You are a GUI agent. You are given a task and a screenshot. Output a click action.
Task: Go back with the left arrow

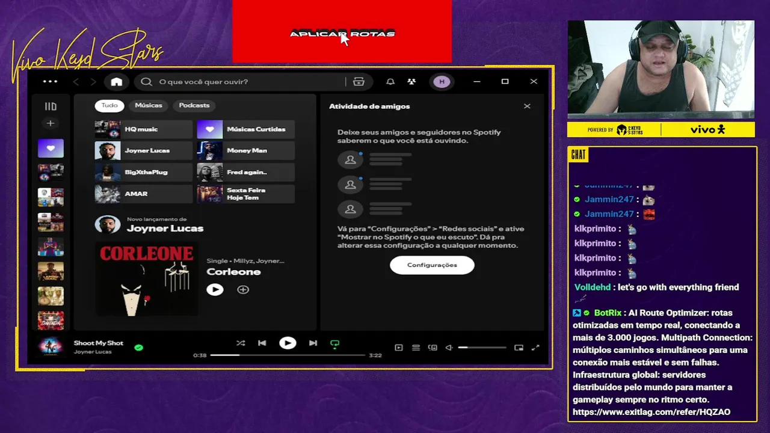76,82
